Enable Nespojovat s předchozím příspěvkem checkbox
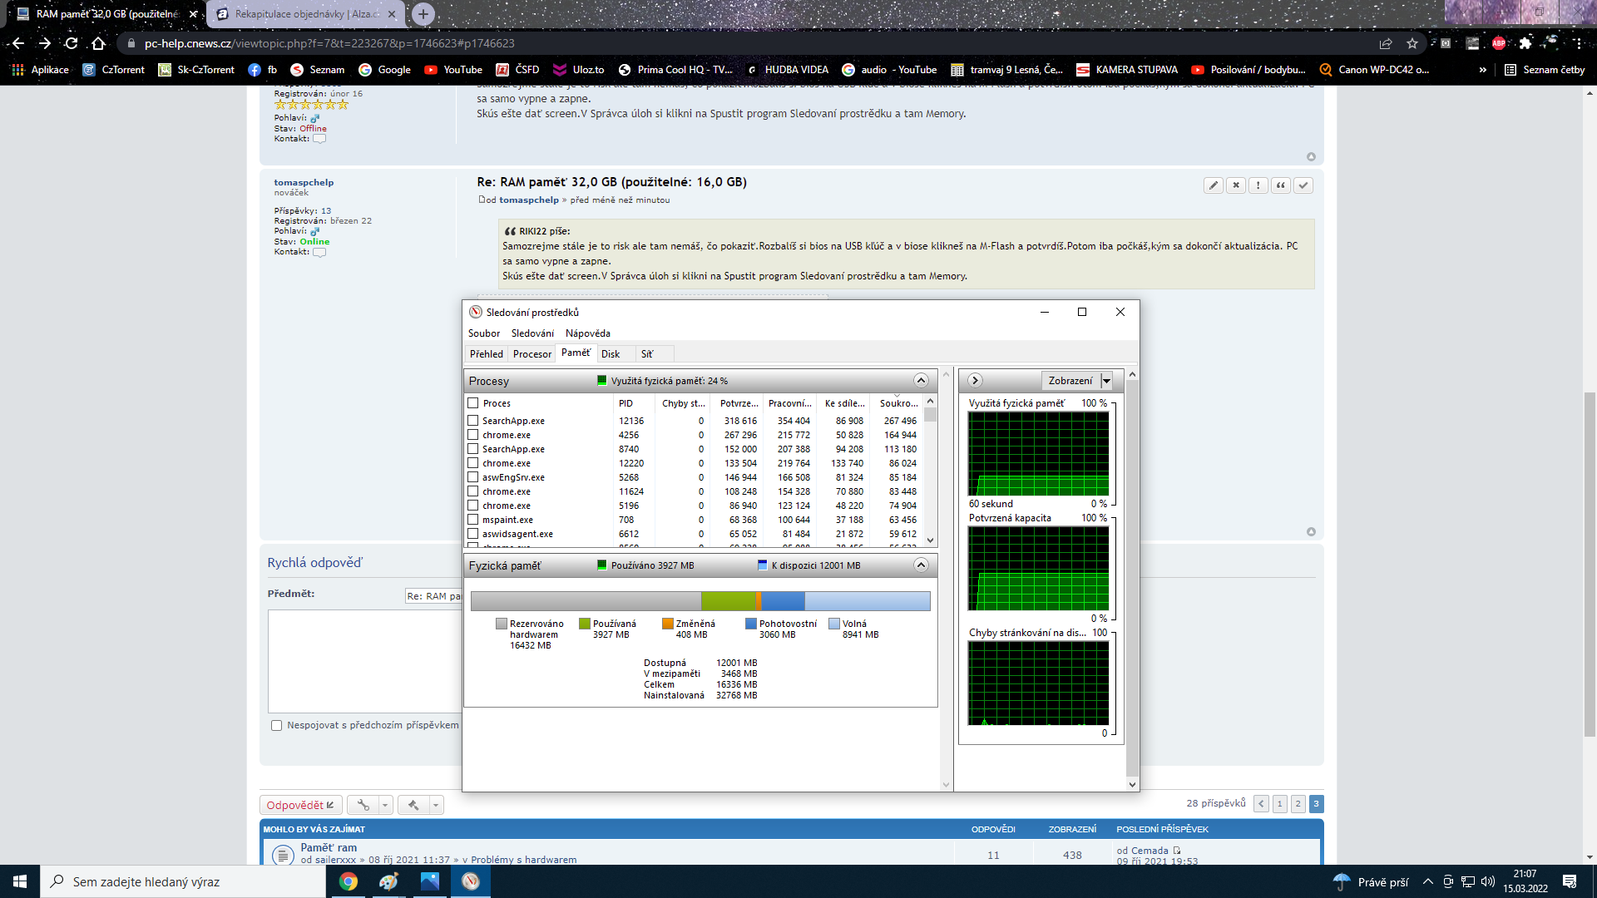 (276, 725)
